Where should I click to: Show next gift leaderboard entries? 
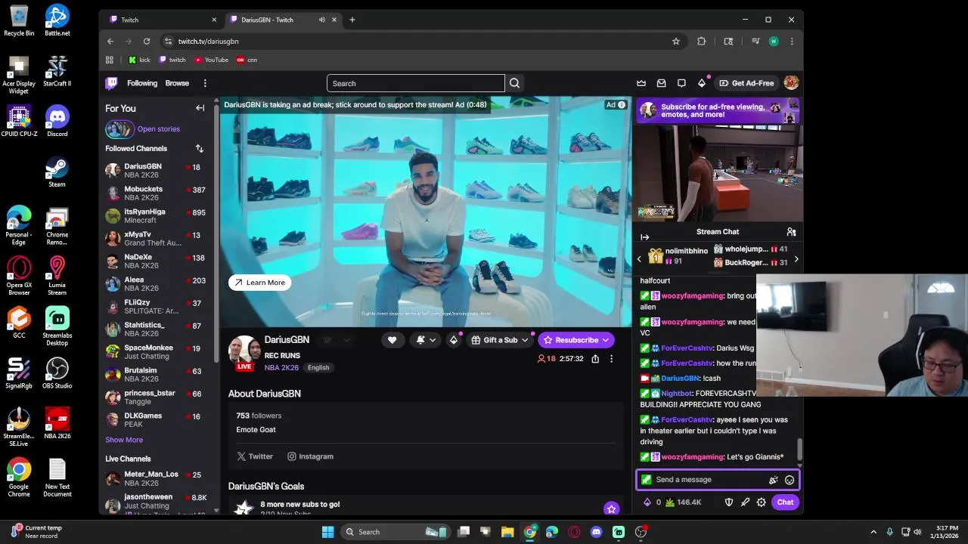pos(796,259)
